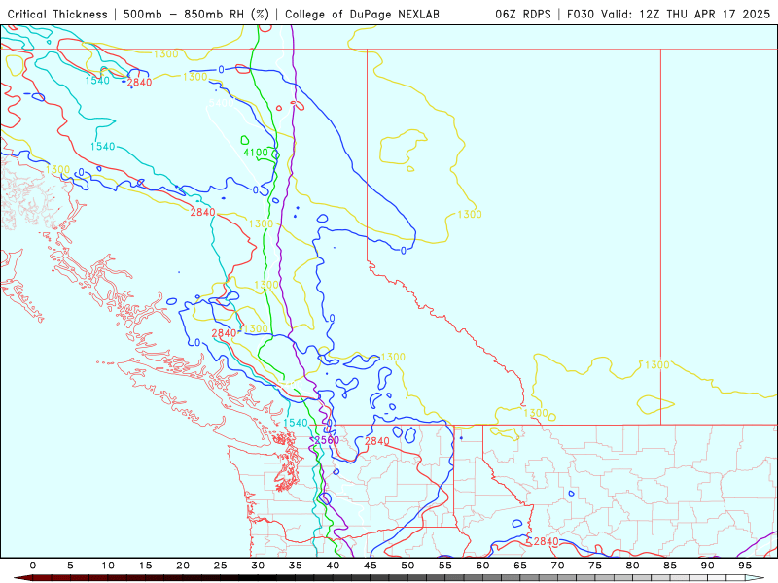This screenshot has height=583, width=778.
Task: Click the '06Z RDPS' model run label
Action: tap(523, 15)
